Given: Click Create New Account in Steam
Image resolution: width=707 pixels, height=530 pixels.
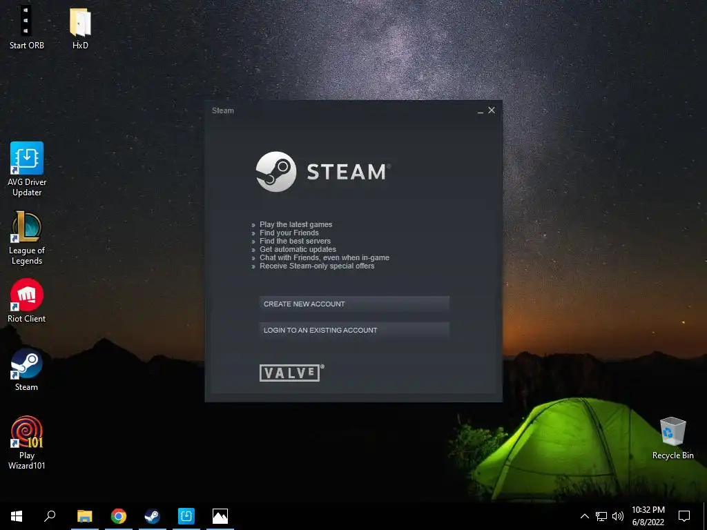Looking at the screenshot, I should pos(354,304).
